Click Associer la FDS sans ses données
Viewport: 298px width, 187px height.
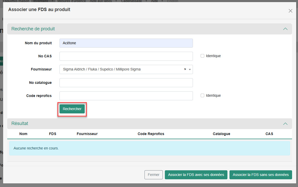261,175
